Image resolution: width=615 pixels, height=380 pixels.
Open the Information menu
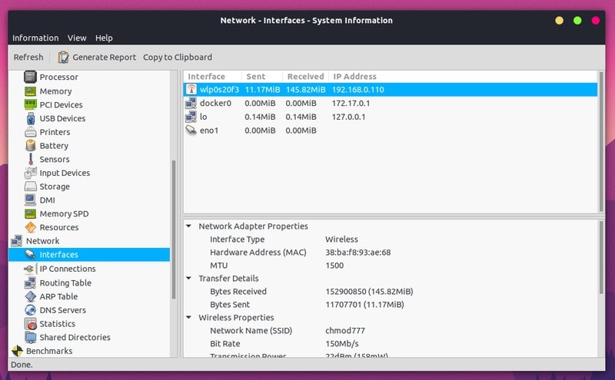[35, 38]
